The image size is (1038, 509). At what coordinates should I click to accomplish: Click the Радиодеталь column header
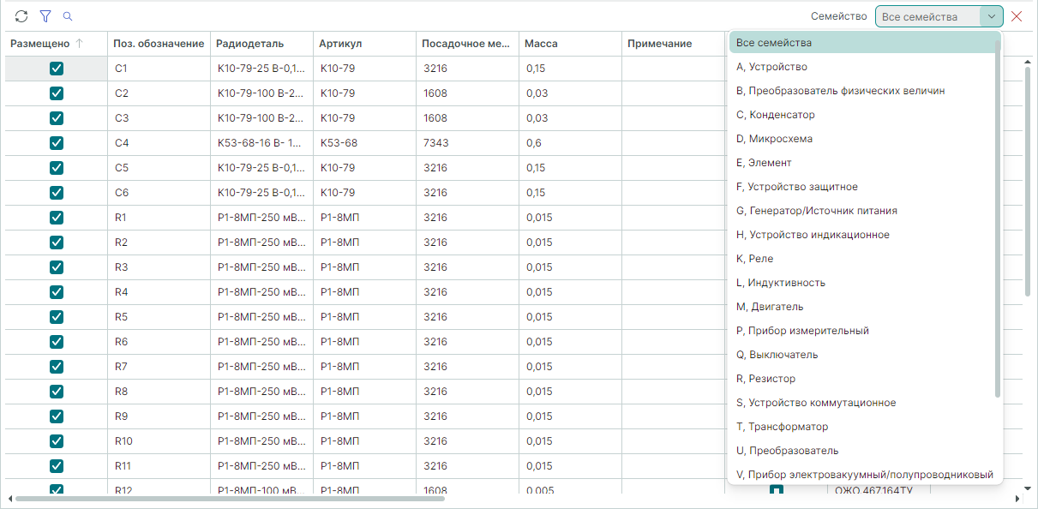[x=249, y=44]
